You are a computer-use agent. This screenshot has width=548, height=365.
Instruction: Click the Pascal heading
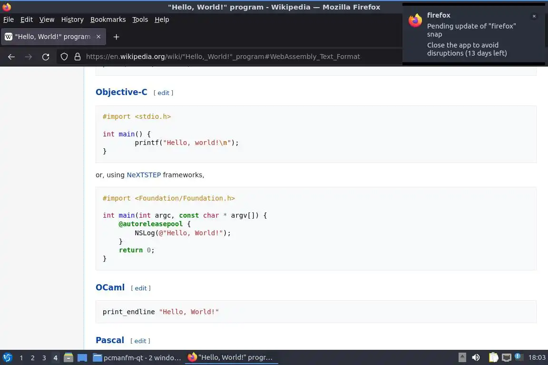110,340
